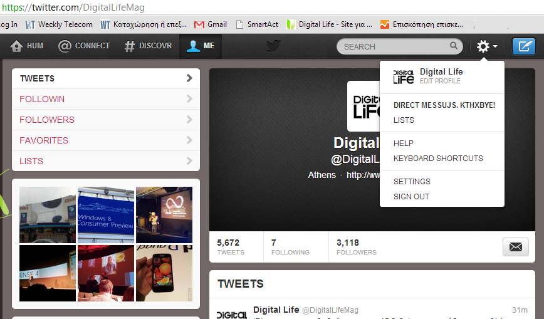544x319 pixels.
Task: Open the Weekly Telecom bookmark
Action: 59,24
